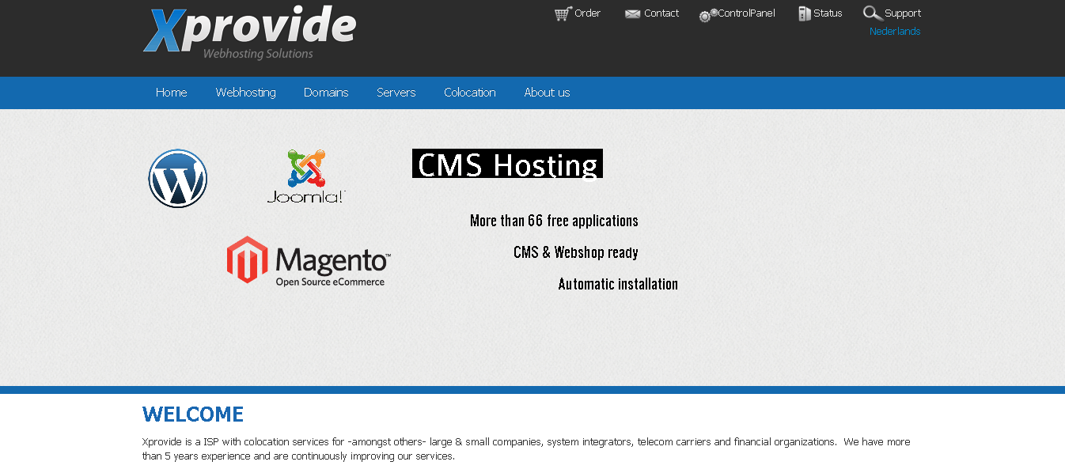
Task: Click the WELCOME heading
Action: [x=193, y=414]
